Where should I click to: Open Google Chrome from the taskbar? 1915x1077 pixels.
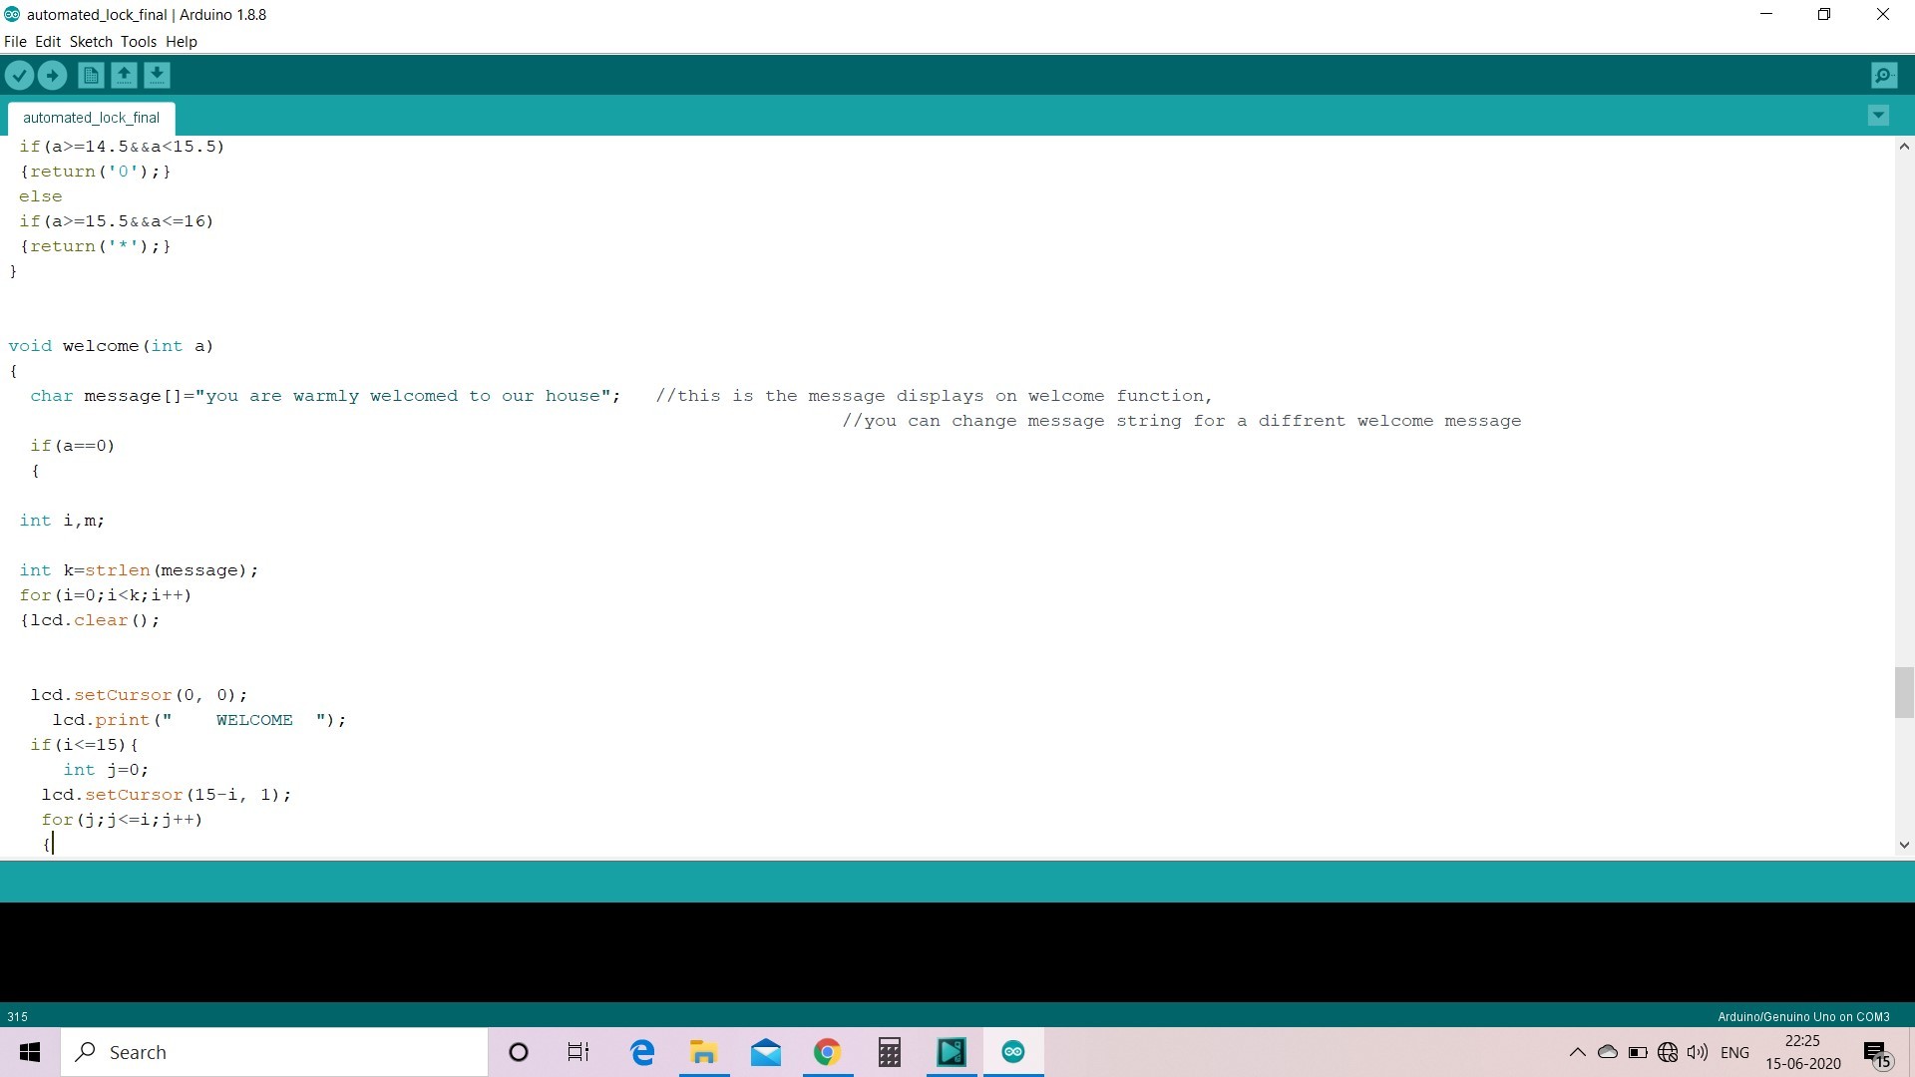(827, 1052)
